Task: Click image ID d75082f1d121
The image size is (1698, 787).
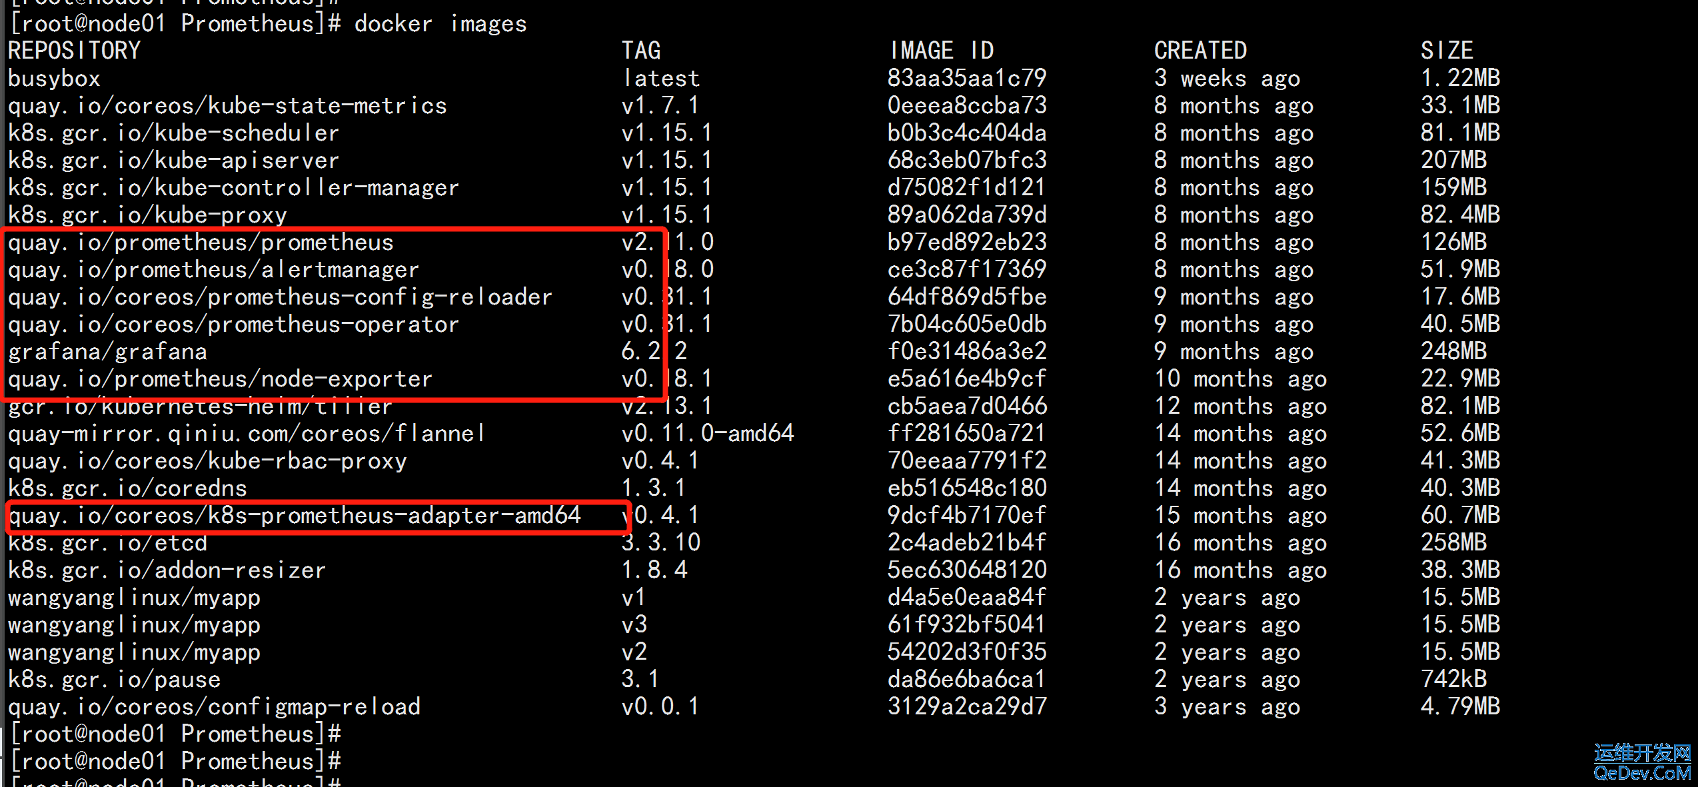Action: (967, 187)
